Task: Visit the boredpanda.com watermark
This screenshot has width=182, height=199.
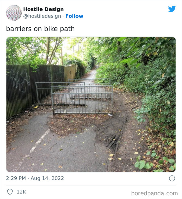Action: pos(154,193)
